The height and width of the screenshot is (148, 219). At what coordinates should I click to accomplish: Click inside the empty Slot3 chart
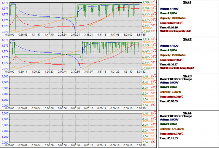pyautogui.click(x=76, y=91)
